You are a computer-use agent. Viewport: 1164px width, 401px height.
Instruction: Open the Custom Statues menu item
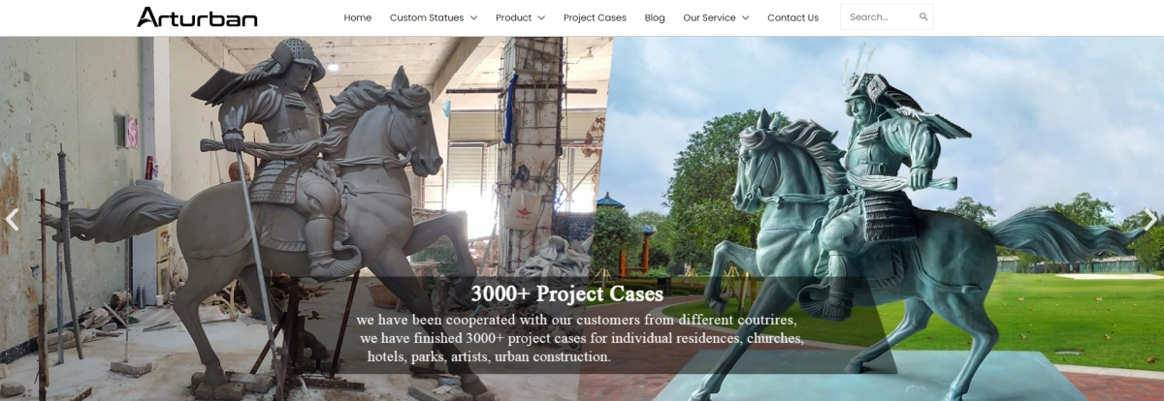coord(427,17)
